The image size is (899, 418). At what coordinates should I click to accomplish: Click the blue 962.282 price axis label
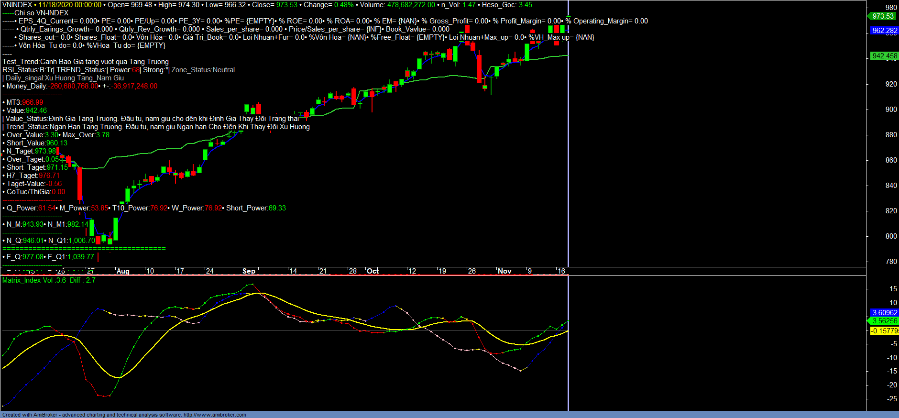tap(884, 31)
